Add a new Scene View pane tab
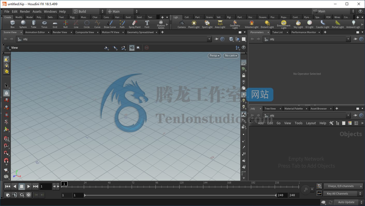The height and width of the screenshot is (206, 365). point(162,32)
